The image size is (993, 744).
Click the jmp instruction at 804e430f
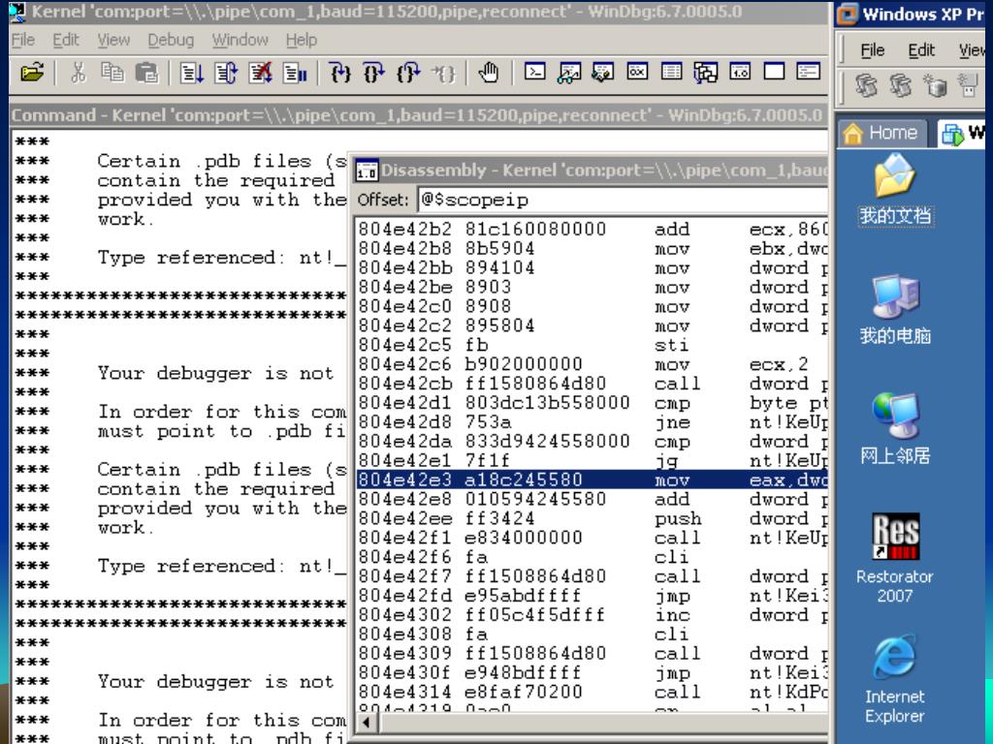[x=593, y=672]
